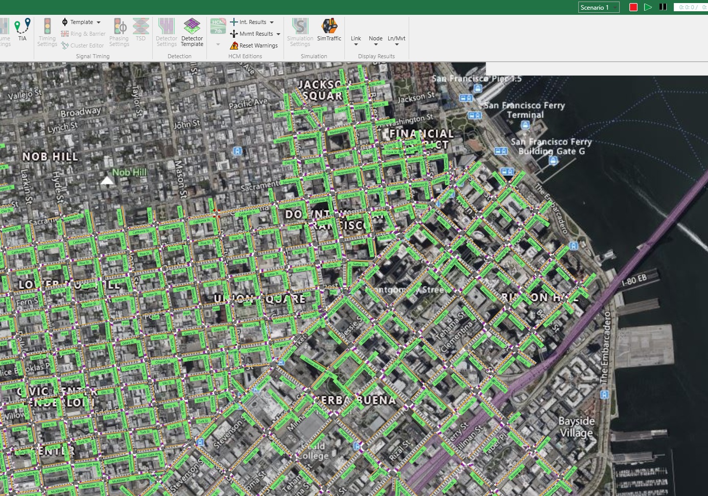Pause the simulation playback
This screenshot has width=708, height=496.
pyautogui.click(x=663, y=7)
